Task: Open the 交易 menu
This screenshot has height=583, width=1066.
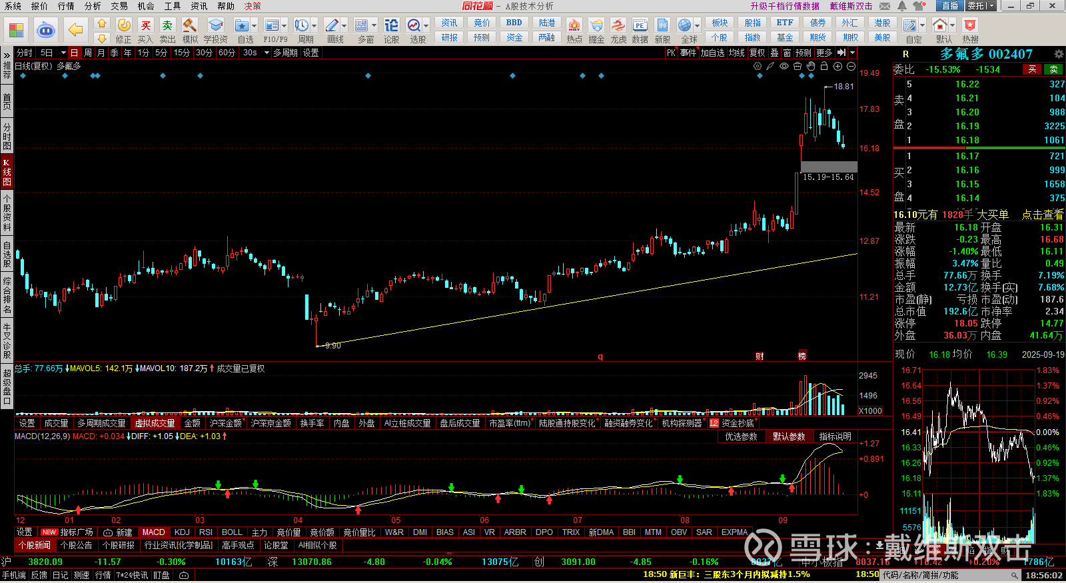Action: pos(119,6)
